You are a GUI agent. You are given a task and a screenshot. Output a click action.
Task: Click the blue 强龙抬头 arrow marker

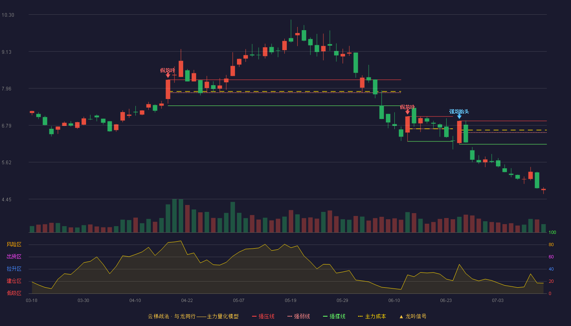point(459,117)
